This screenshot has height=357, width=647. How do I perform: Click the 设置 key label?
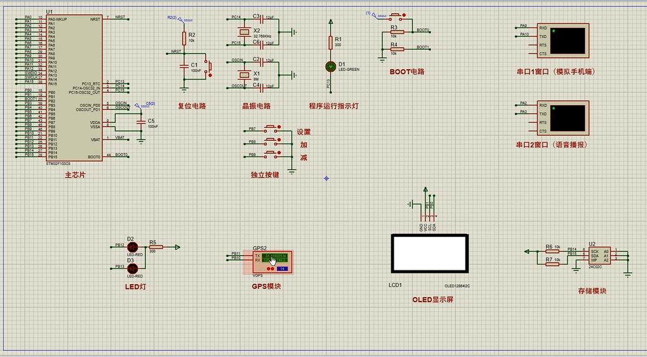[x=304, y=132]
